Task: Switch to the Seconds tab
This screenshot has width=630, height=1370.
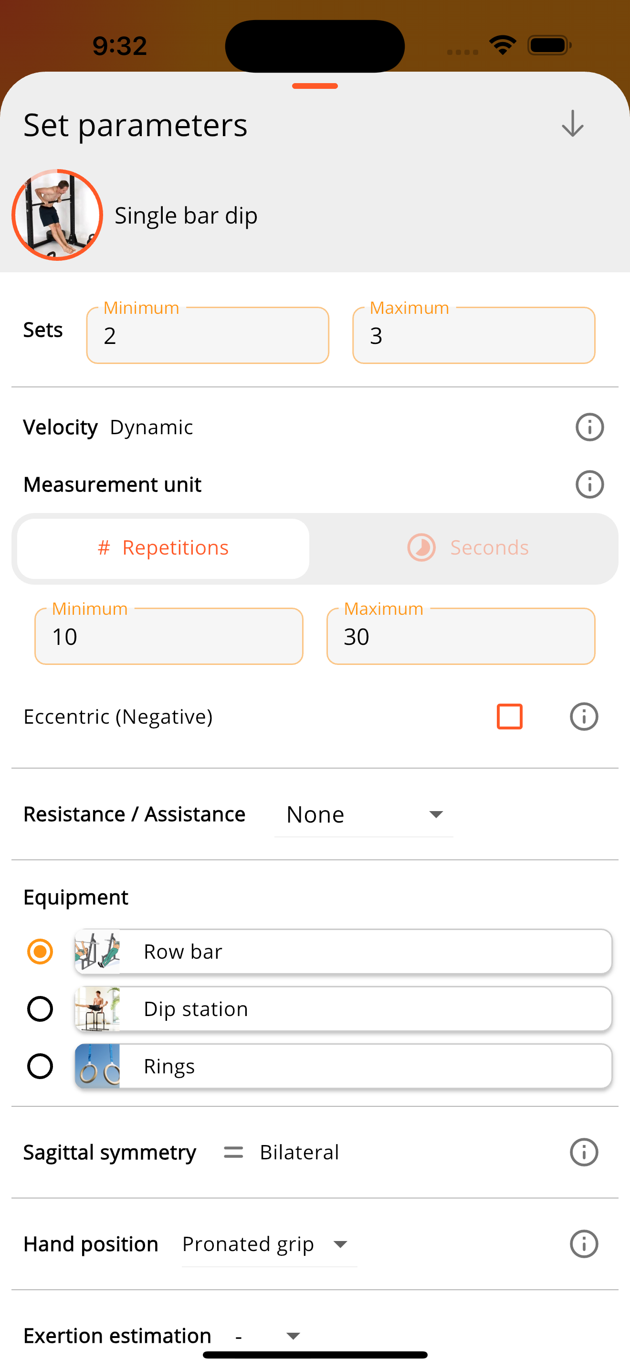Action: pyautogui.click(x=467, y=548)
